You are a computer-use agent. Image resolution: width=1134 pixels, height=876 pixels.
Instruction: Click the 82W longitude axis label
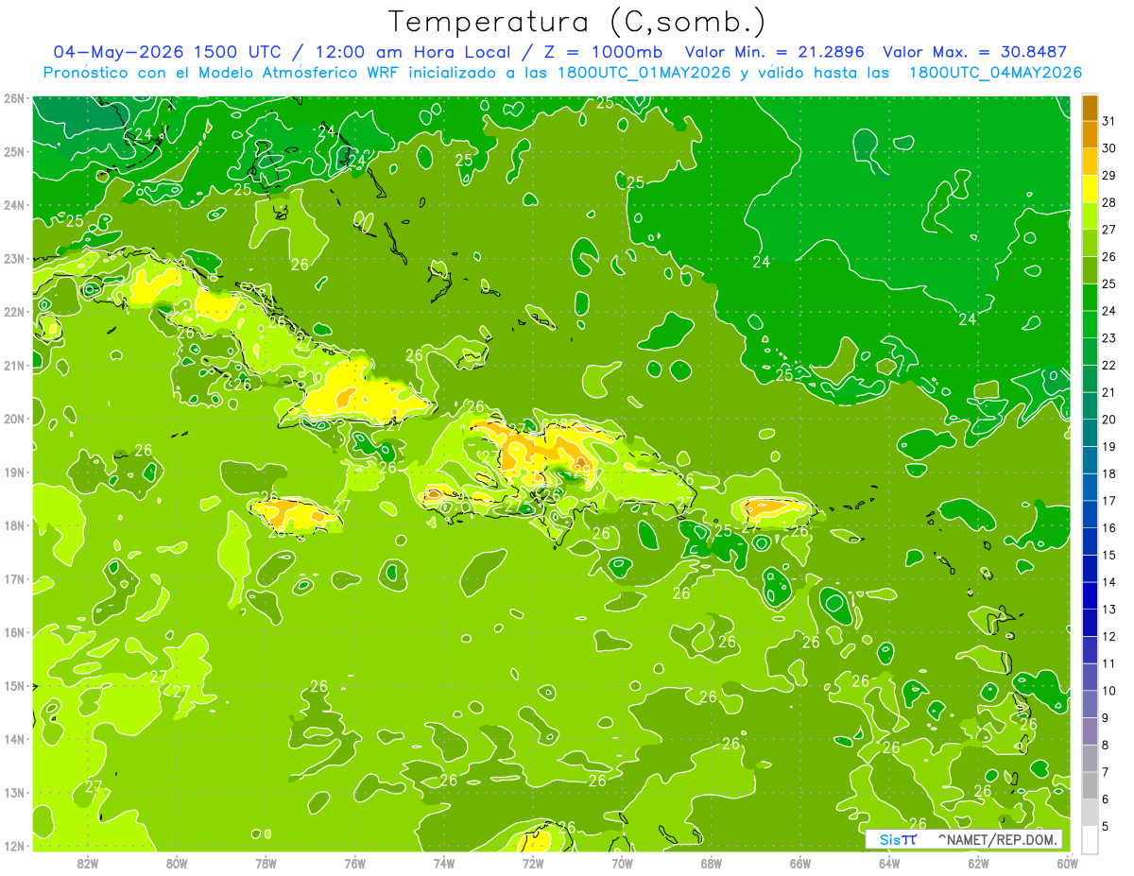pyautogui.click(x=88, y=863)
